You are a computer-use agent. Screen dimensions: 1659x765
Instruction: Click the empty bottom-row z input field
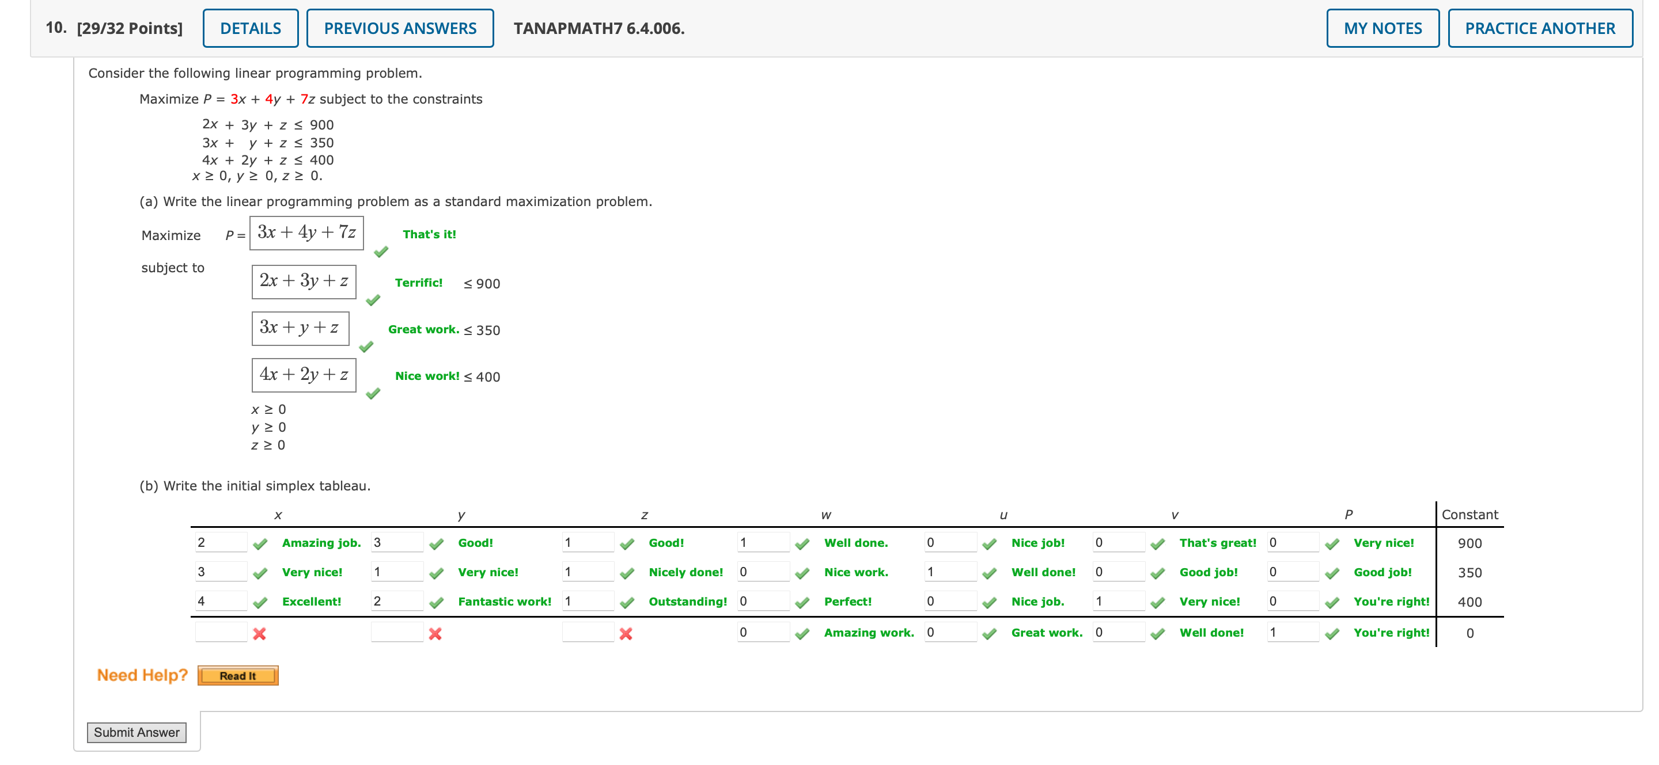(588, 632)
